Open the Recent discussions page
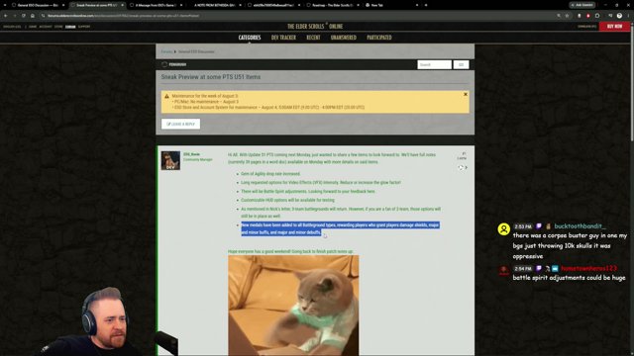 [313, 38]
